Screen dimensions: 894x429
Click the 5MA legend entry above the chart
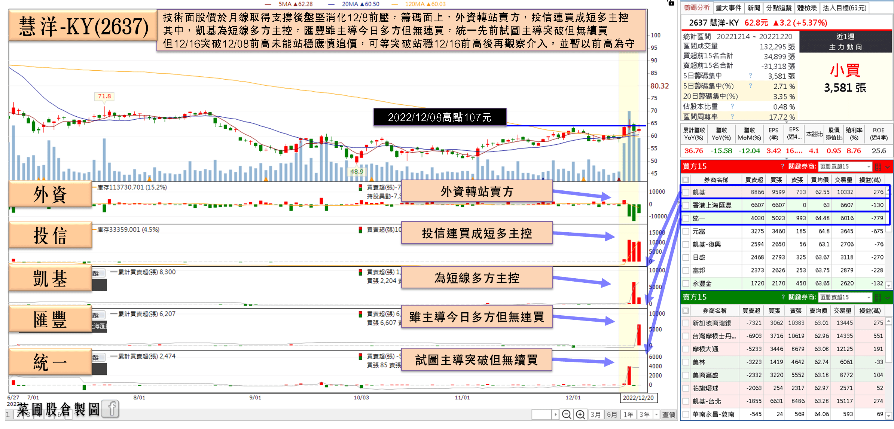(289, 4)
